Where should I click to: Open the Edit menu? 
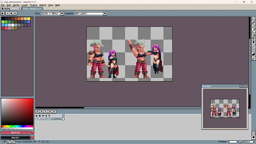tap(9, 5)
